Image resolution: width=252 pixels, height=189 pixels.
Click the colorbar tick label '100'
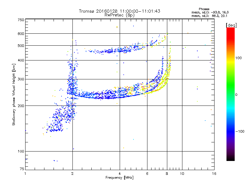238,58
